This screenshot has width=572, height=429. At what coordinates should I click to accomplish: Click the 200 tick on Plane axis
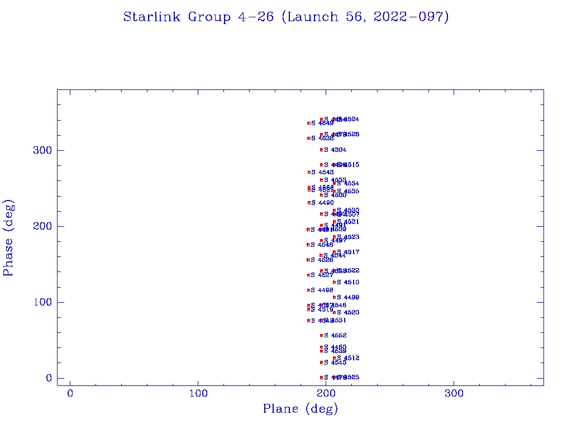click(326, 394)
